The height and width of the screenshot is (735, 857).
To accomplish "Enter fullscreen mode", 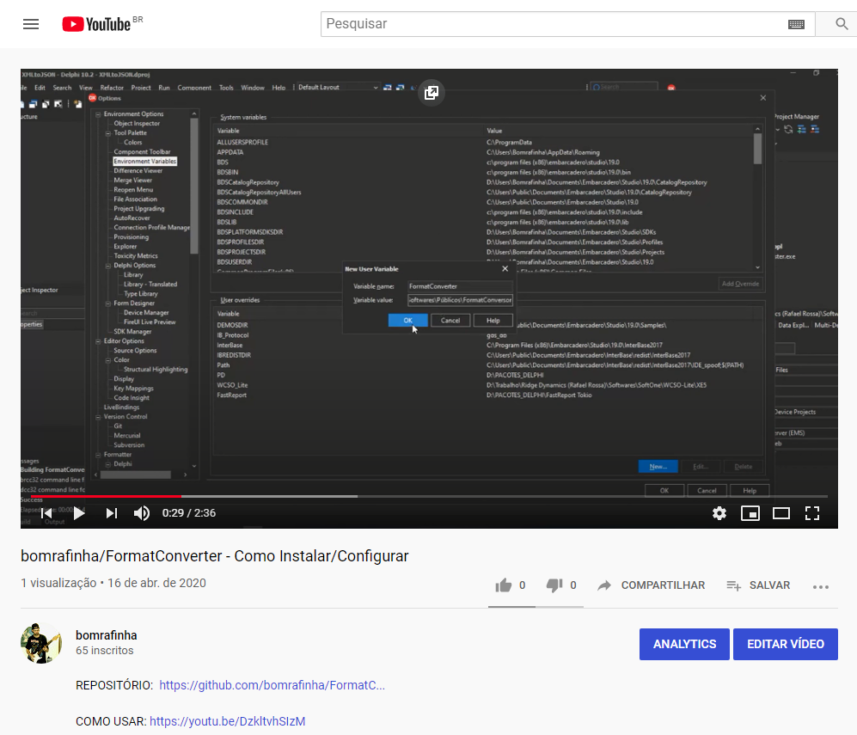I will [812, 513].
